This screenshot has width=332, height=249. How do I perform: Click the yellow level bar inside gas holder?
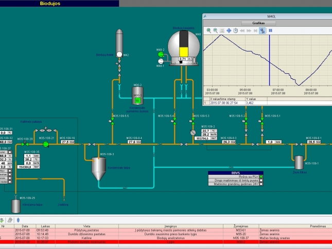184,52
